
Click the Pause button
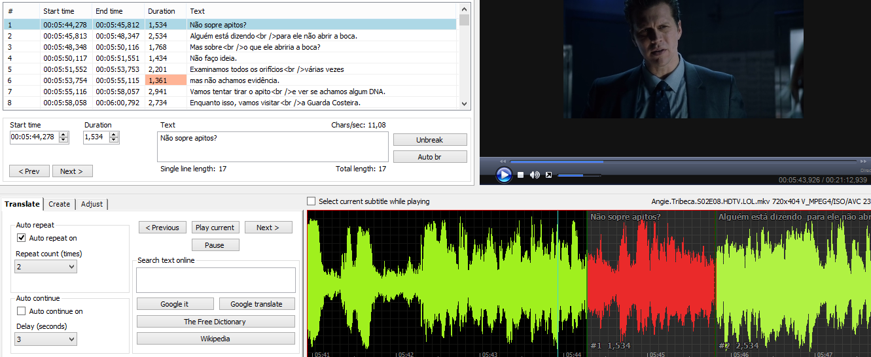[215, 245]
